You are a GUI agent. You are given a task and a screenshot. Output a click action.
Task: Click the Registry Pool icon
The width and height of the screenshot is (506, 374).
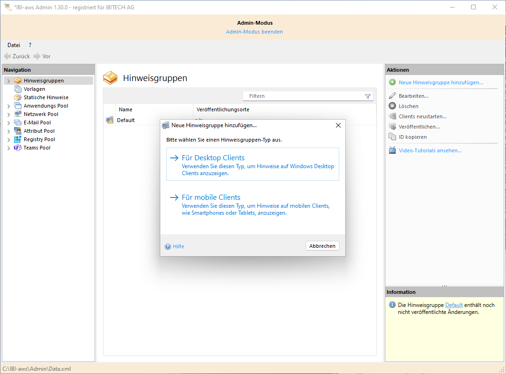pos(18,139)
